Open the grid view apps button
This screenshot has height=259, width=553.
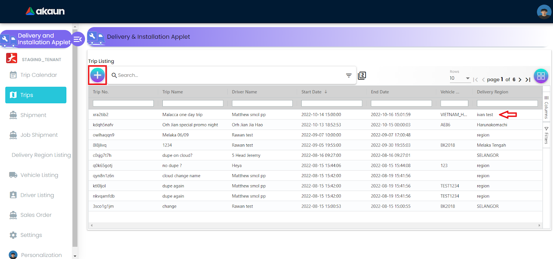pos(541,76)
